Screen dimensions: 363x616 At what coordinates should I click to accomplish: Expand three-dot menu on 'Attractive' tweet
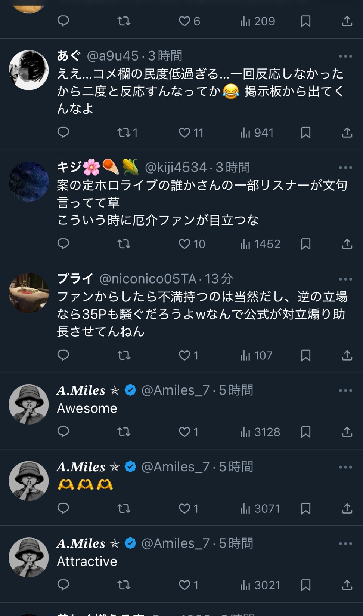coord(345,544)
